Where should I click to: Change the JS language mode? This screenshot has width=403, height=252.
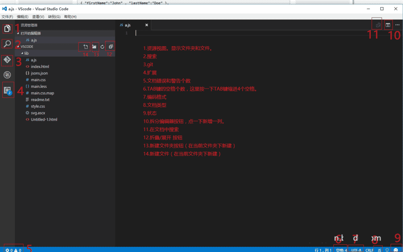point(379,250)
